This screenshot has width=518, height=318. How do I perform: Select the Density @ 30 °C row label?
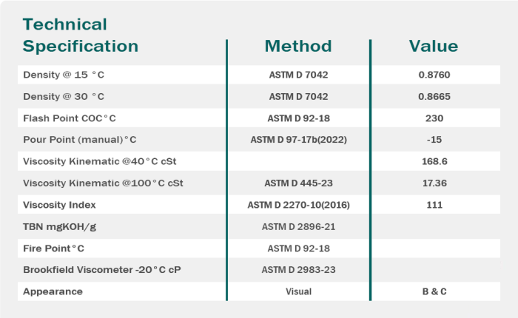[x=64, y=97]
